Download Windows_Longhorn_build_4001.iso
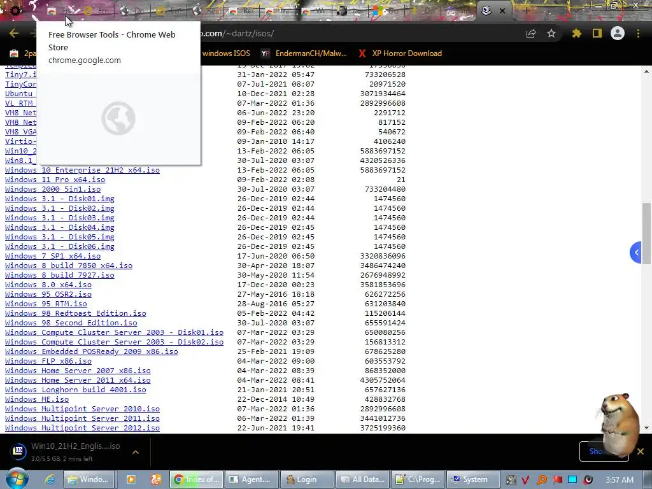The image size is (652, 489). [76, 390]
